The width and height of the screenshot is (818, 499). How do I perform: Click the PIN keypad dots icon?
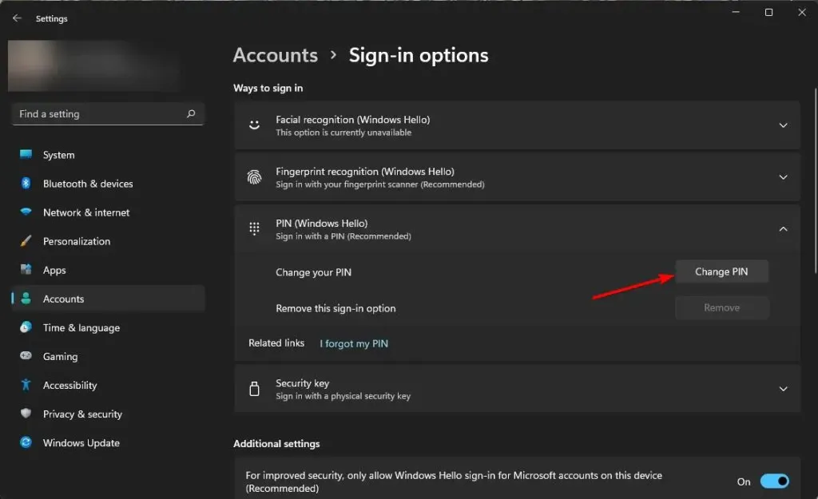(254, 229)
